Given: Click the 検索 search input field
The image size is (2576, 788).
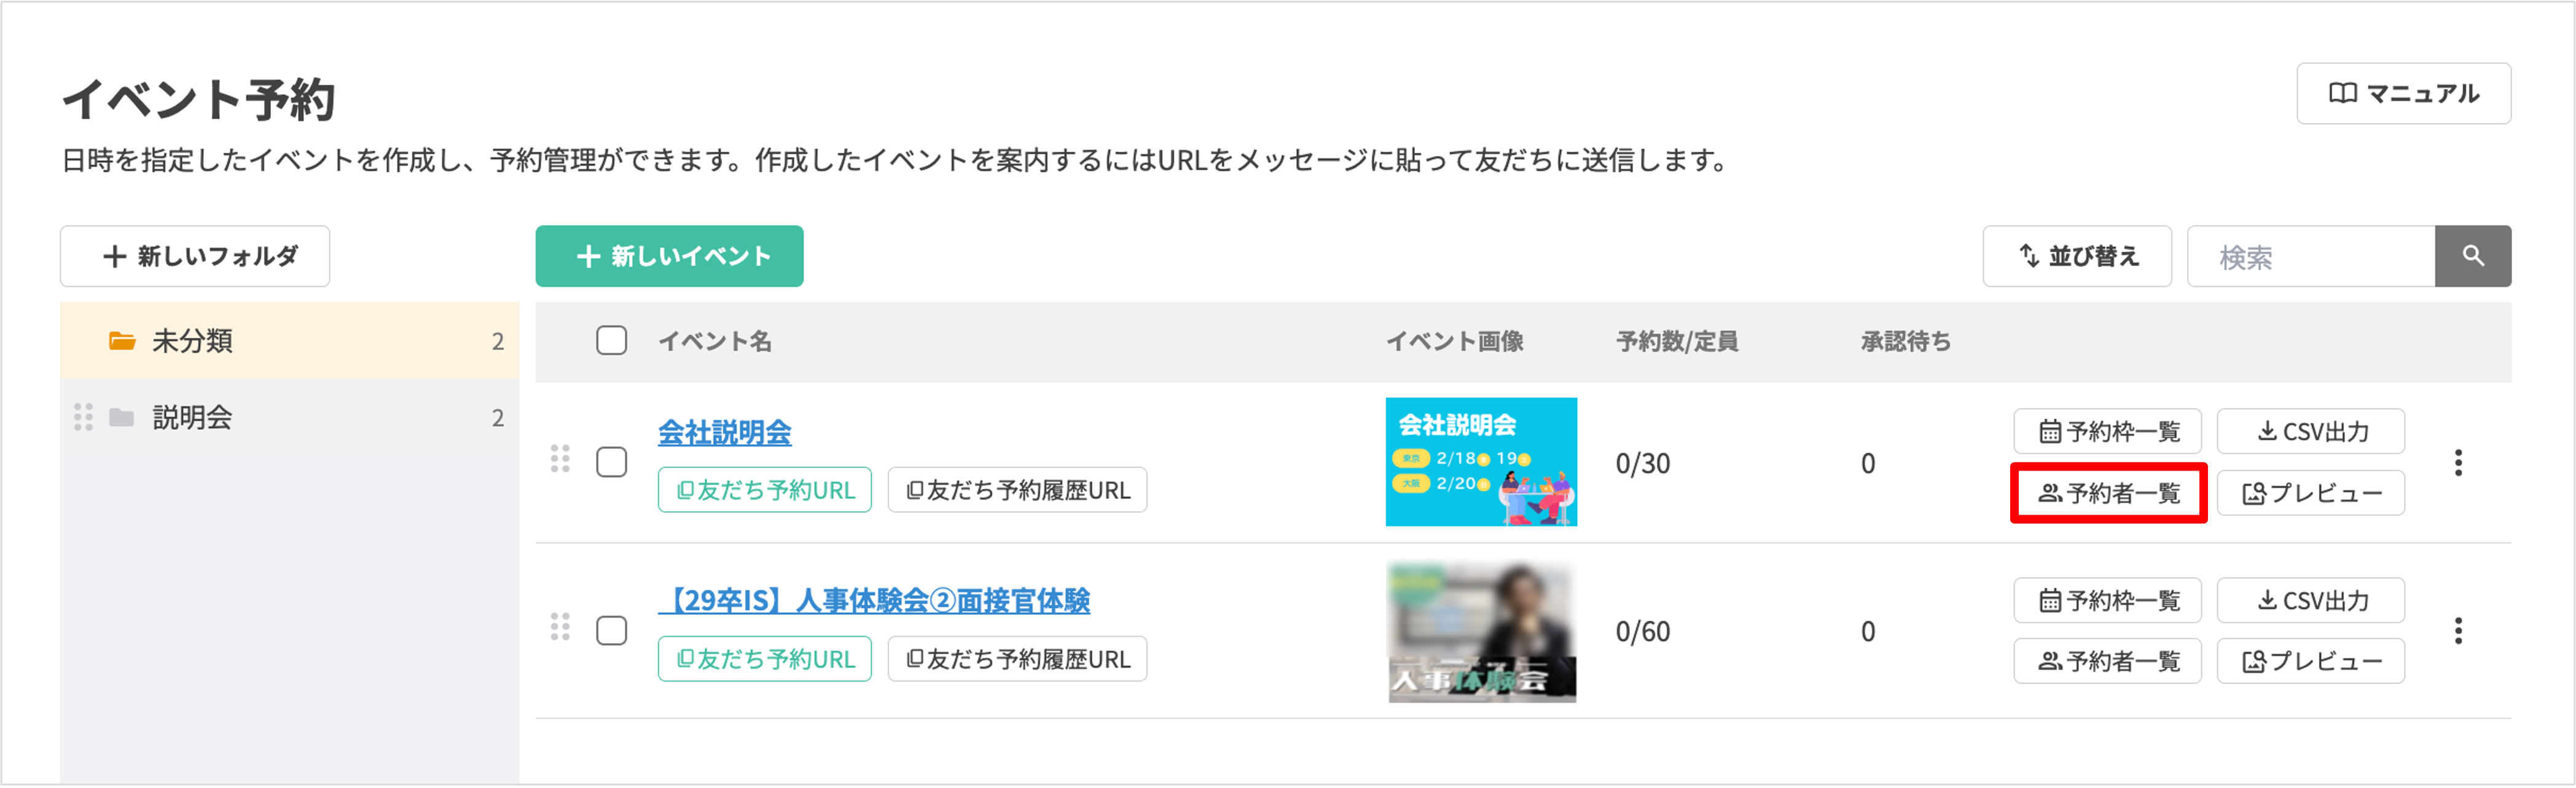Looking at the screenshot, I should [2310, 257].
